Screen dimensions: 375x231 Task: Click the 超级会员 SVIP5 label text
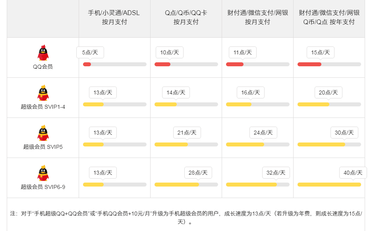(x=43, y=147)
